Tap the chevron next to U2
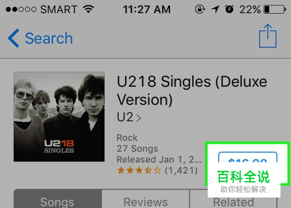291x208 pixels. click(139, 118)
